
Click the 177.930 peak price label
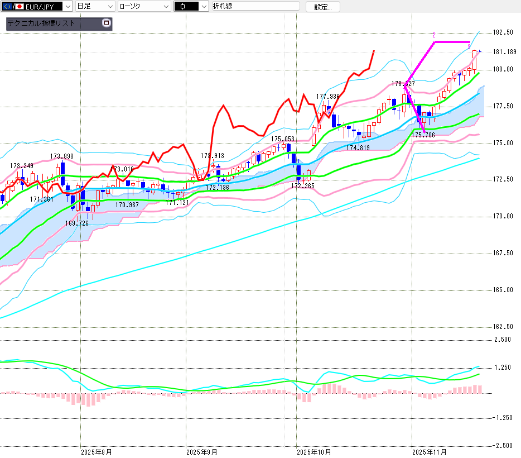tap(328, 97)
